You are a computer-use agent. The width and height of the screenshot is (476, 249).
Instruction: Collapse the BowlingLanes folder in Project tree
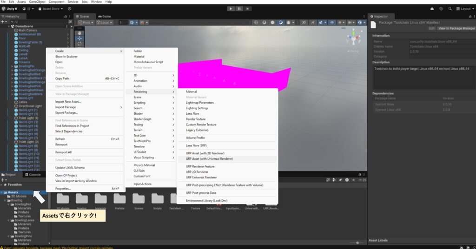click(x=9, y=220)
